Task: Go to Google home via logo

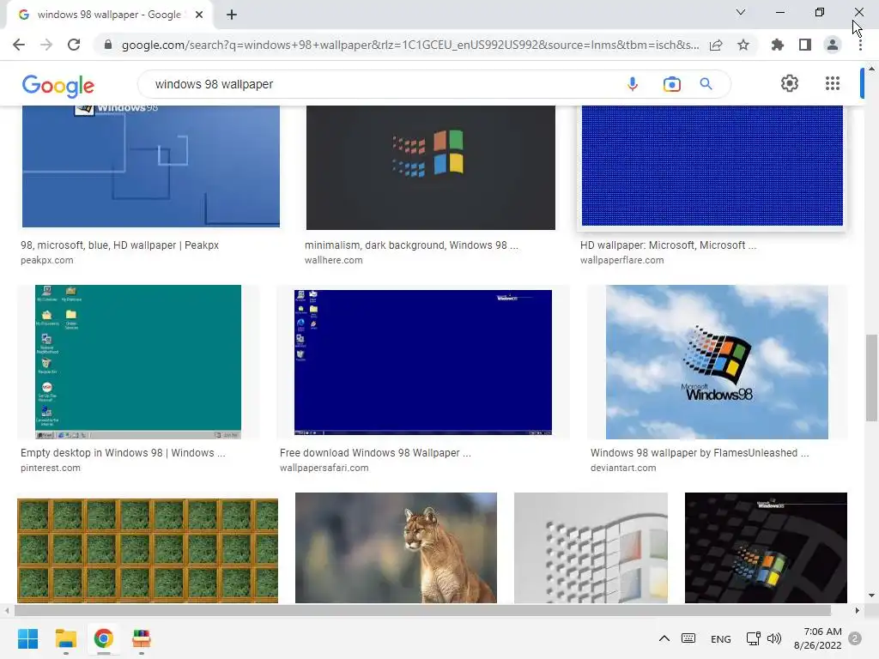Action: 58,85
